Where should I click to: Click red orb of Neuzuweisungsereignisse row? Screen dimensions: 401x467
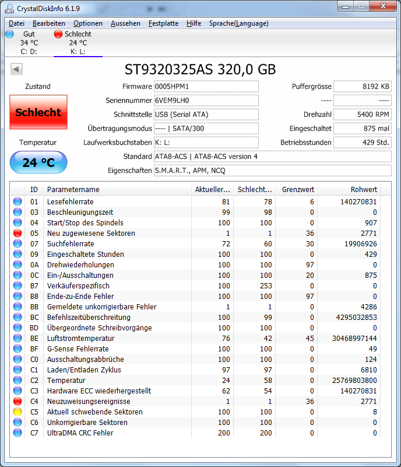click(x=17, y=401)
